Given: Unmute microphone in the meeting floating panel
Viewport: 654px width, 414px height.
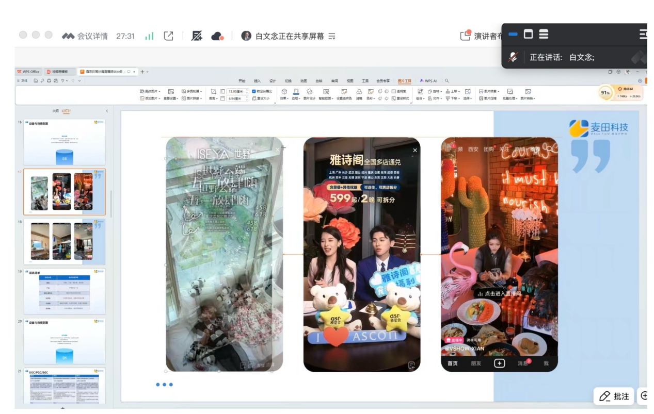Looking at the screenshot, I should point(512,57).
